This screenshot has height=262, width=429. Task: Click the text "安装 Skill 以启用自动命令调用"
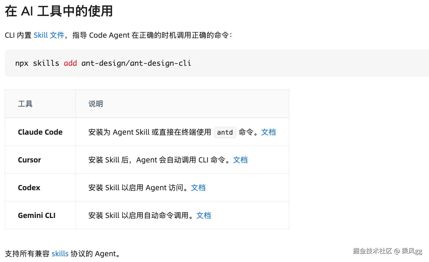click(x=138, y=215)
